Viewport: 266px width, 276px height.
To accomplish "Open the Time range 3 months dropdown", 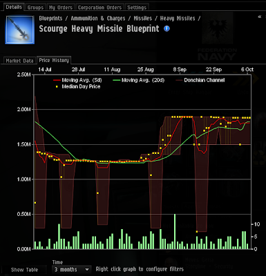I will (71, 269).
